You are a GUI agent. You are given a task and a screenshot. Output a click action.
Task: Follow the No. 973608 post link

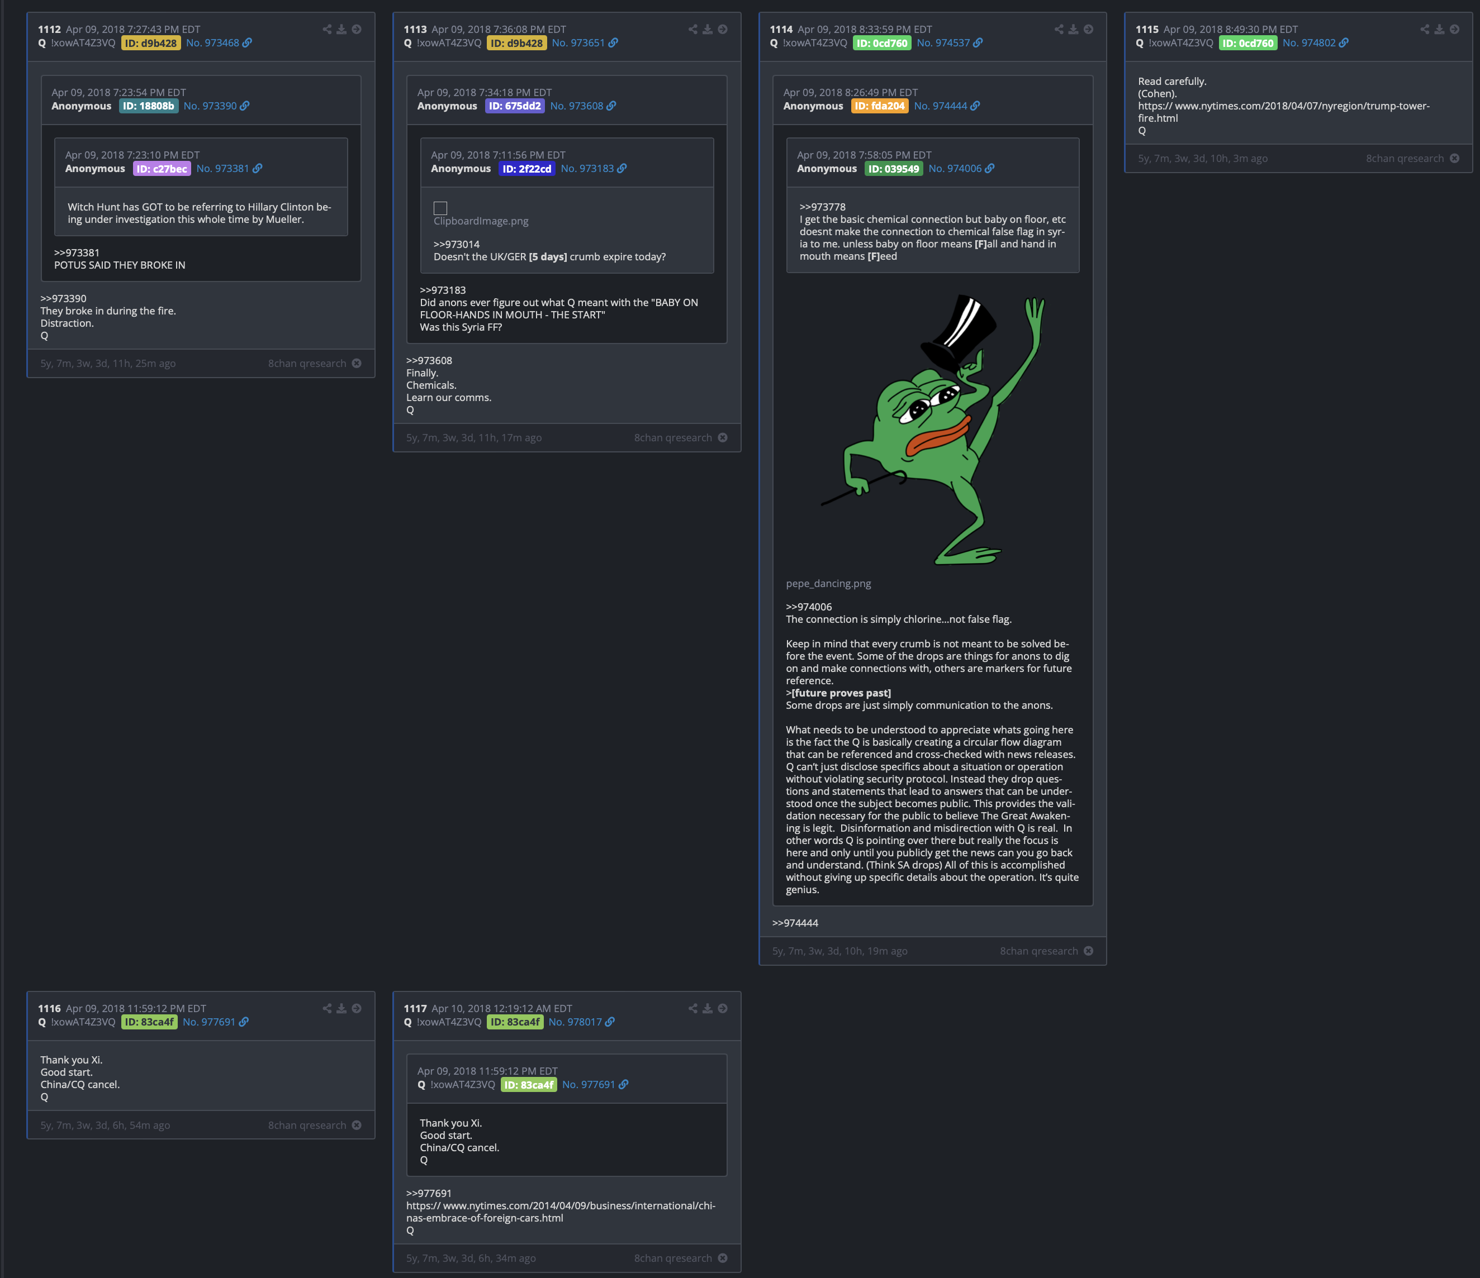pos(583,106)
